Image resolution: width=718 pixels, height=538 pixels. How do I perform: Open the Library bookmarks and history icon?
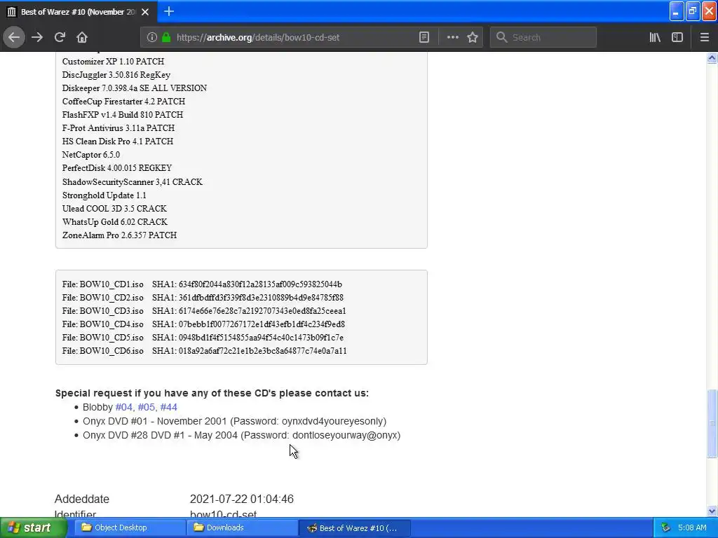click(x=655, y=38)
